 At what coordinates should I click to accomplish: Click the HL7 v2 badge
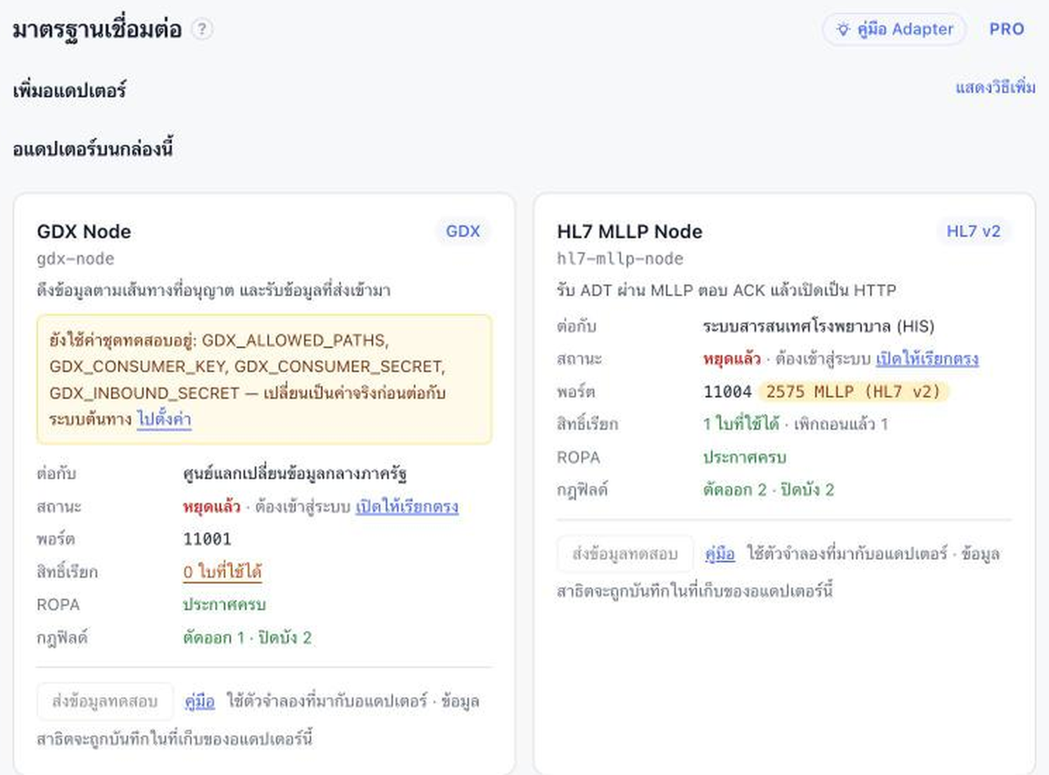click(974, 231)
